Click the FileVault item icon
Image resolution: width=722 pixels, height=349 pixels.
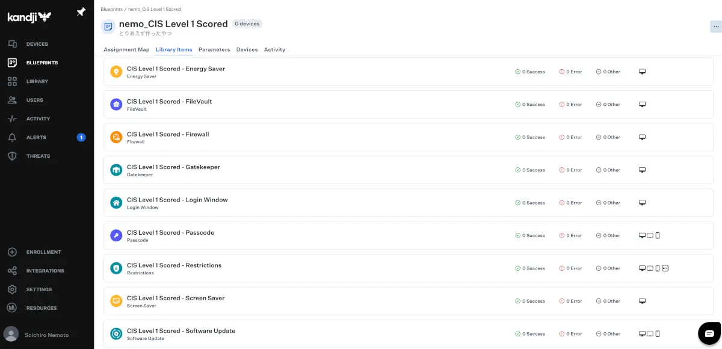click(x=116, y=105)
